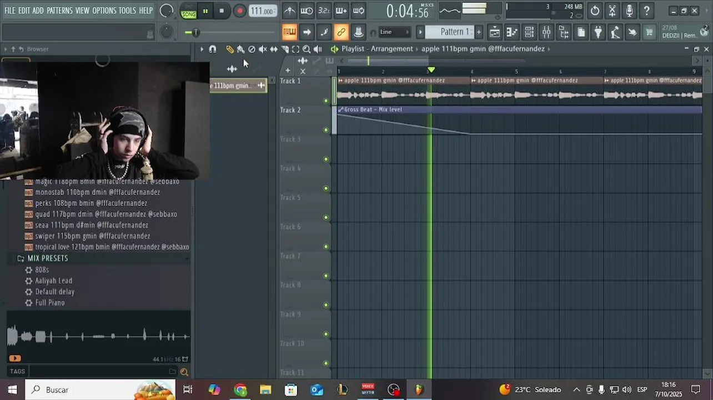Open the PATTERNS menu
The width and height of the screenshot is (713, 400).
pyautogui.click(x=59, y=11)
